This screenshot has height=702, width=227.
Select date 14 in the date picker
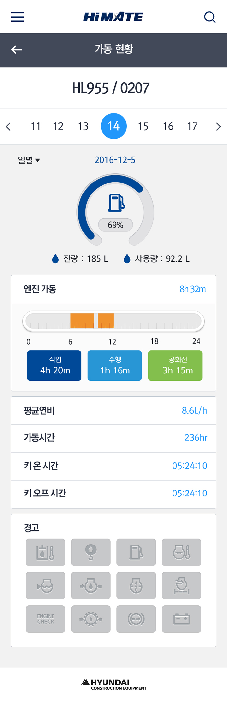pos(113,126)
